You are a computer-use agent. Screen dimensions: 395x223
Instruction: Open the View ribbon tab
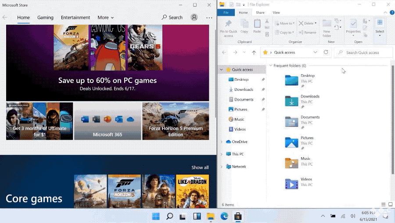pos(276,13)
